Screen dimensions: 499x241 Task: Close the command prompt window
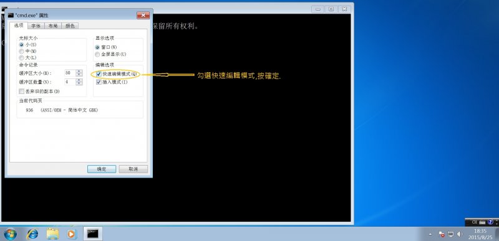coord(344,9)
